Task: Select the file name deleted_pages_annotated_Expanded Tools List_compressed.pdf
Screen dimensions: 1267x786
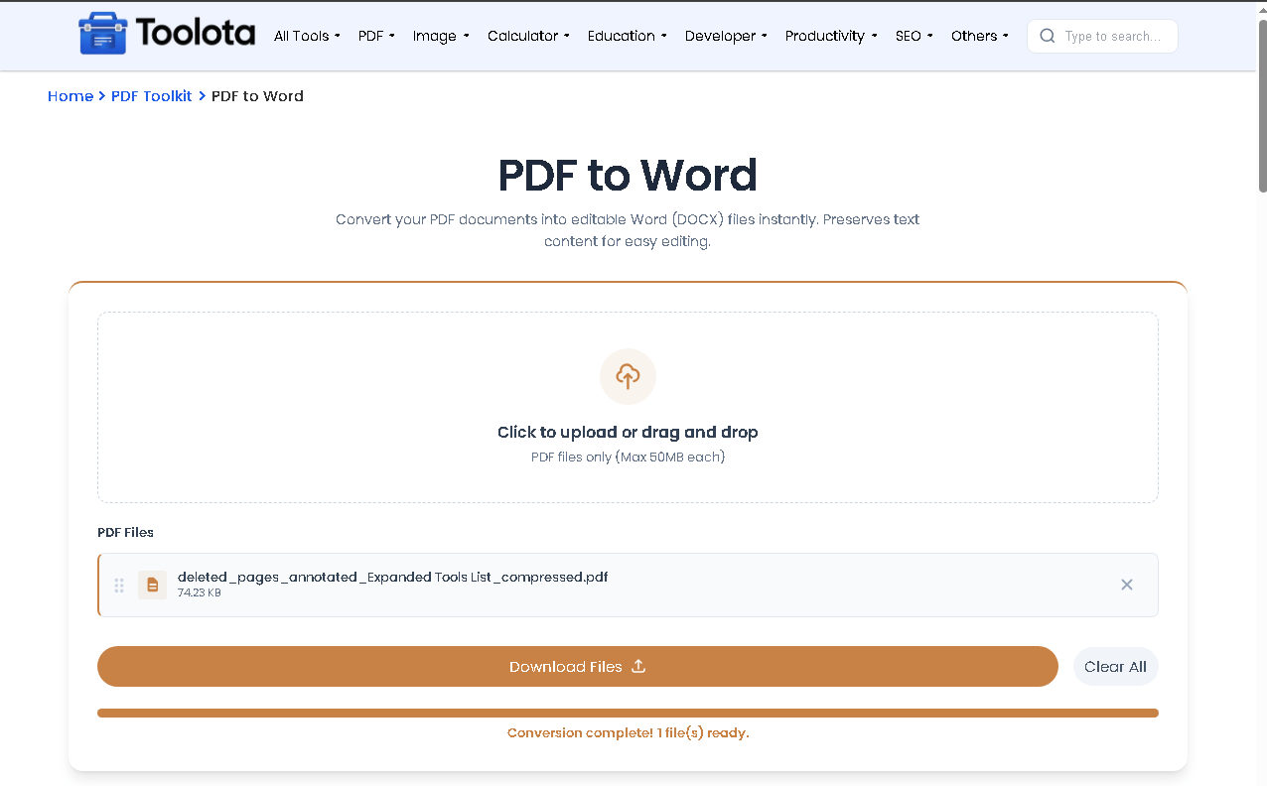Action: [x=392, y=577]
